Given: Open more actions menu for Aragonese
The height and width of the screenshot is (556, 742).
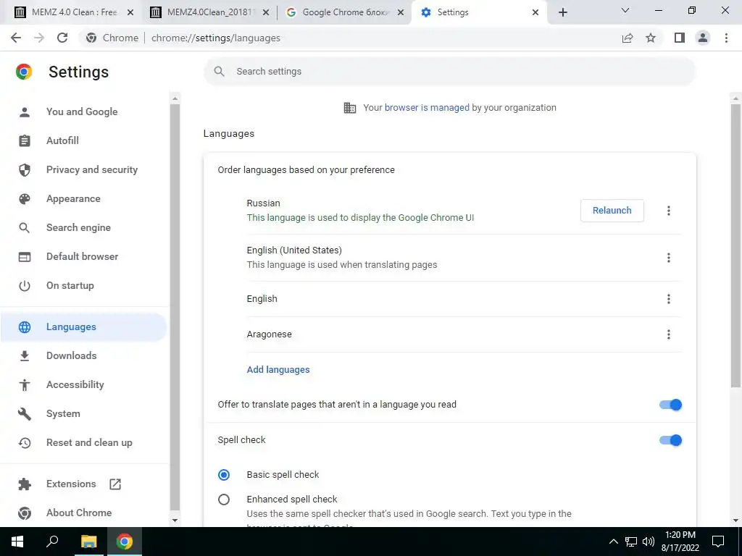Looking at the screenshot, I should pyautogui.click(x=669, y=334).
